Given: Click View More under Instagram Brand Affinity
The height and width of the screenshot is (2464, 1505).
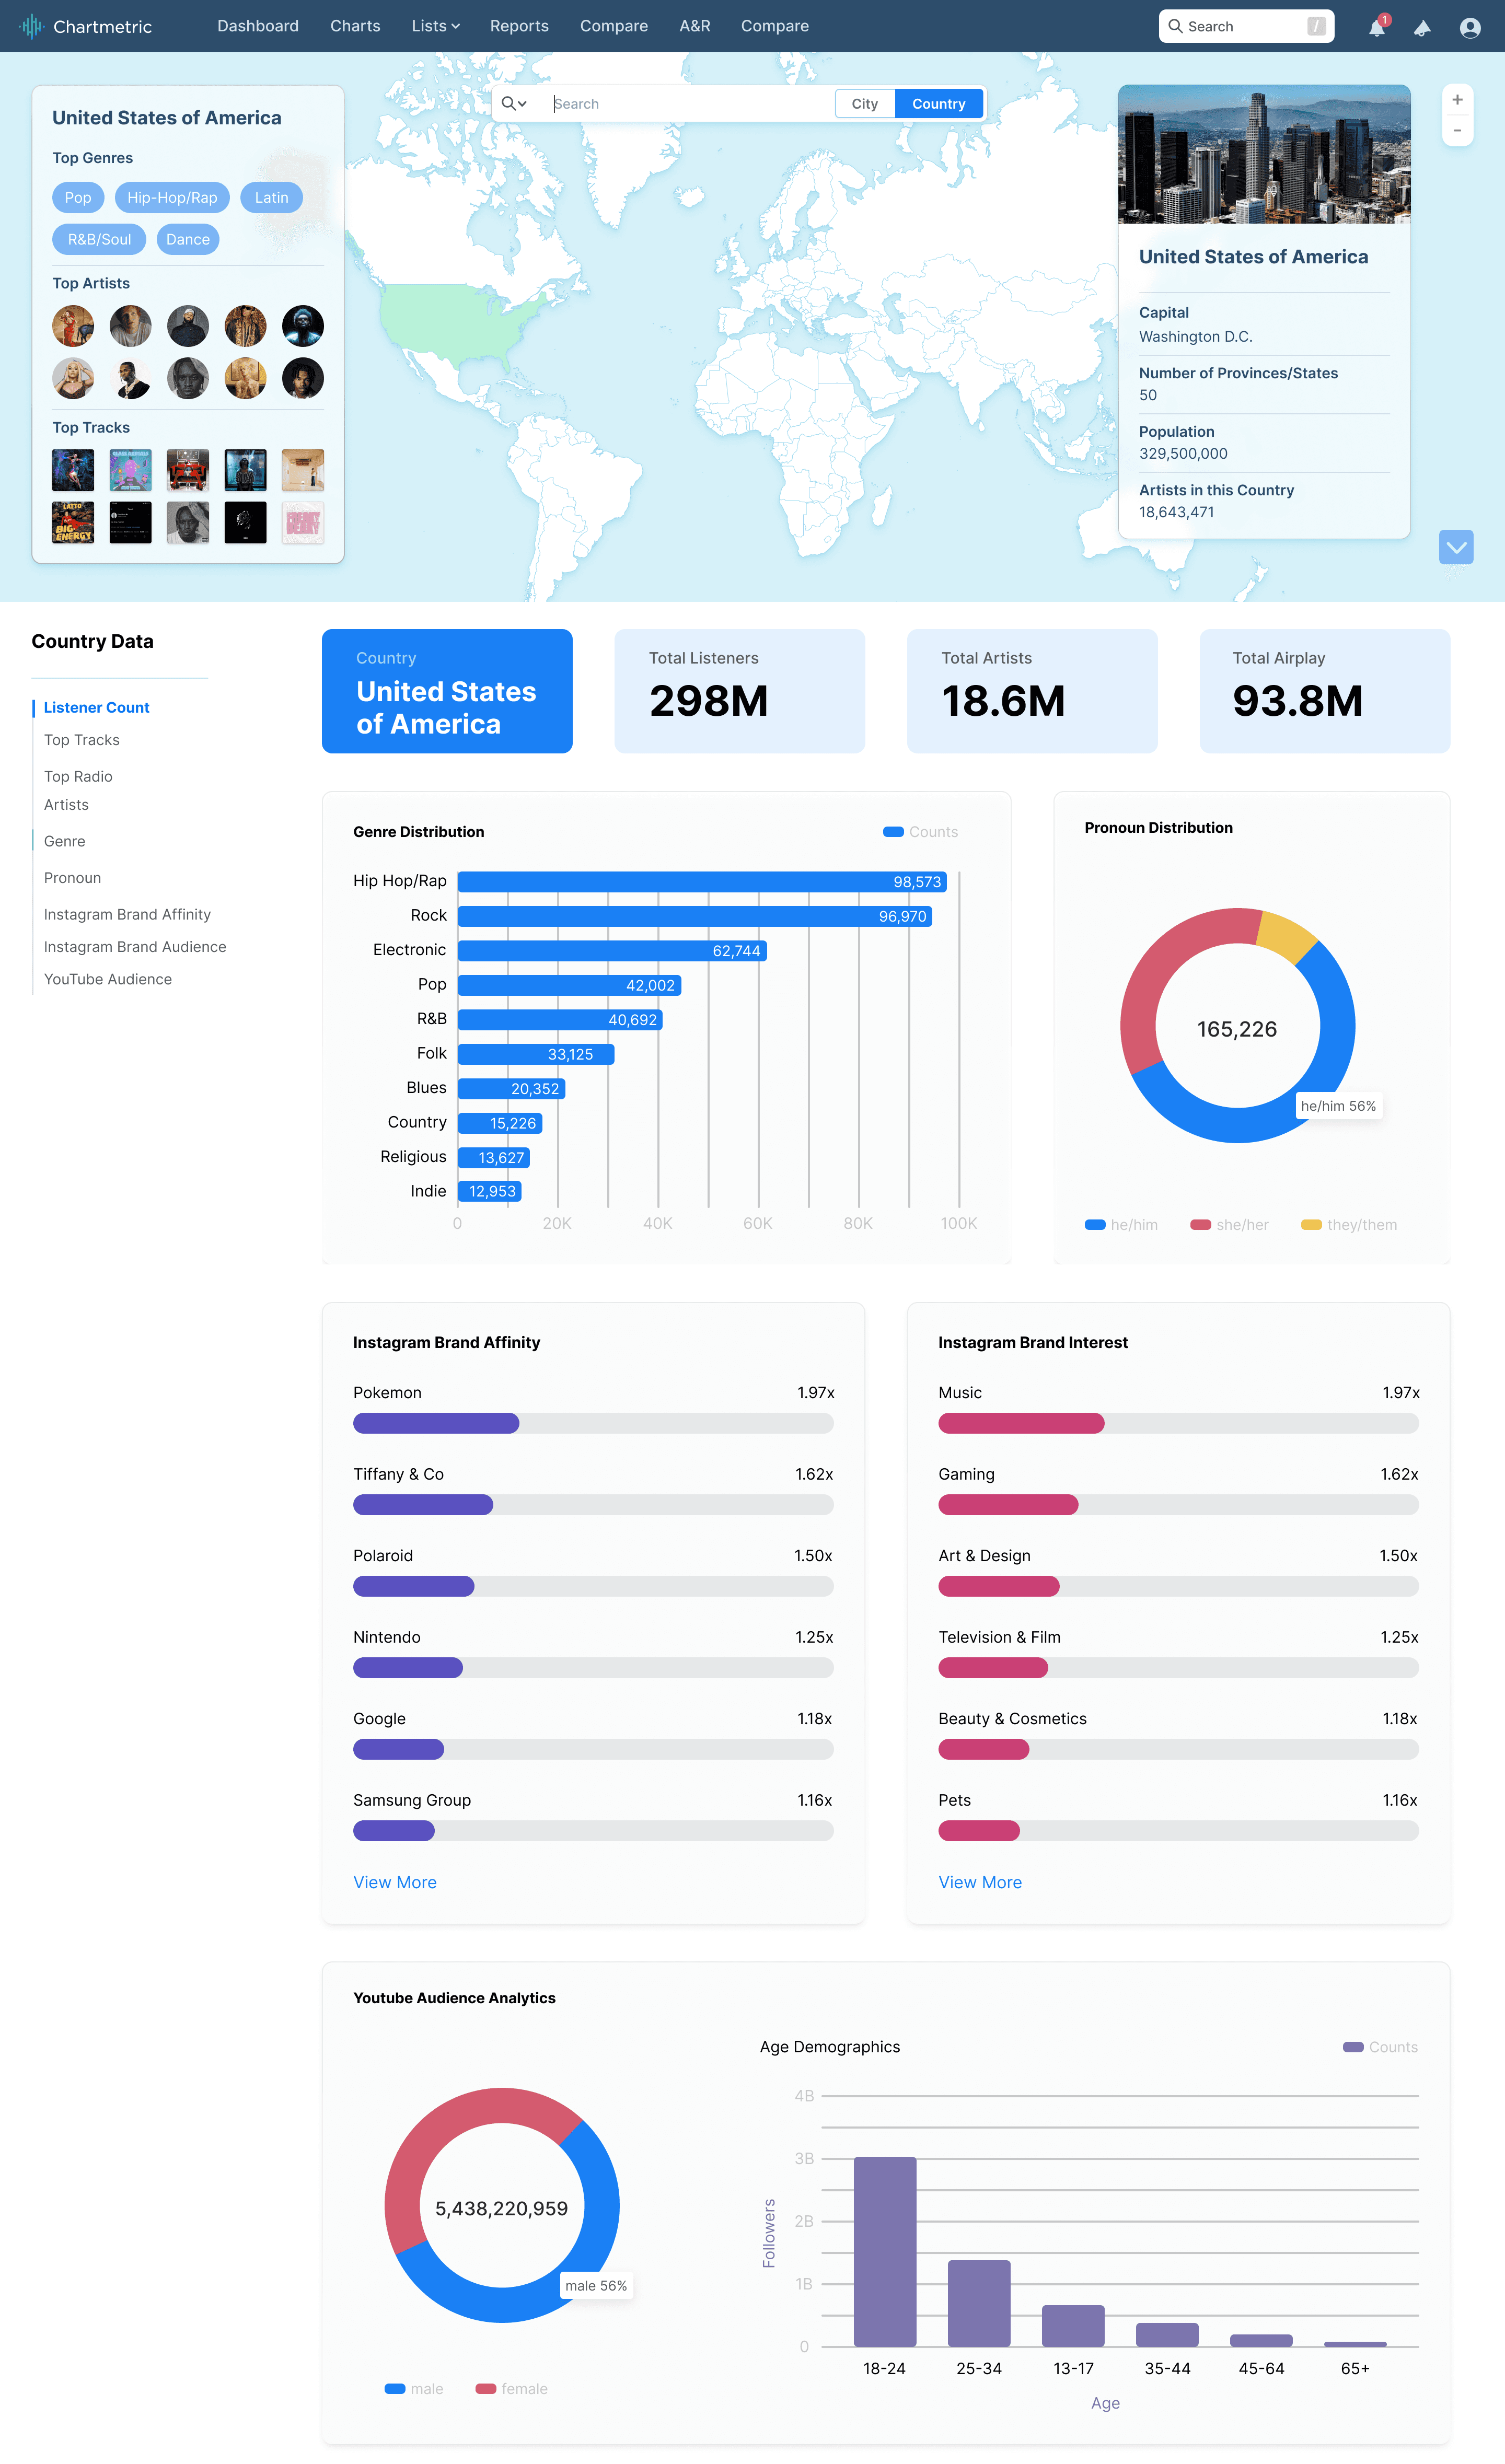Looking at the screenshot, I should (394, 1882).
